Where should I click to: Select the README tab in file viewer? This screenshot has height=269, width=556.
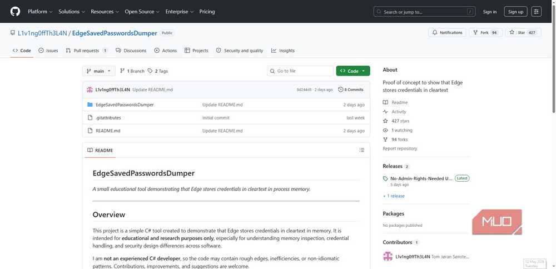(100, 150)
